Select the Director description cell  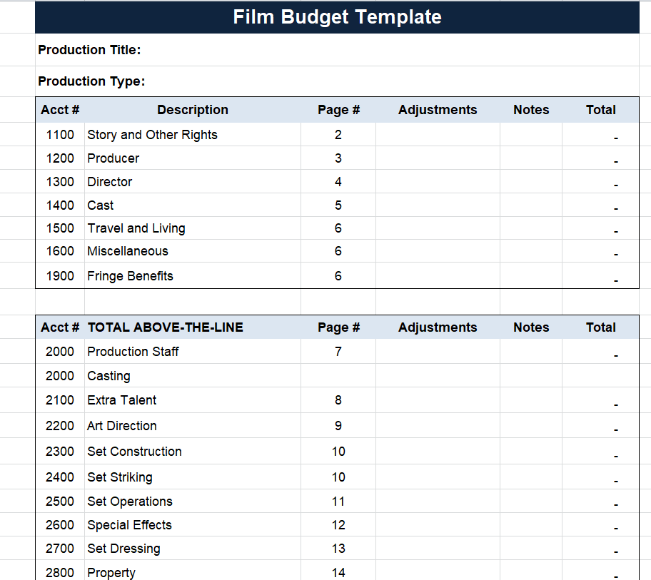pyautogui.click(x=110, y=182)
